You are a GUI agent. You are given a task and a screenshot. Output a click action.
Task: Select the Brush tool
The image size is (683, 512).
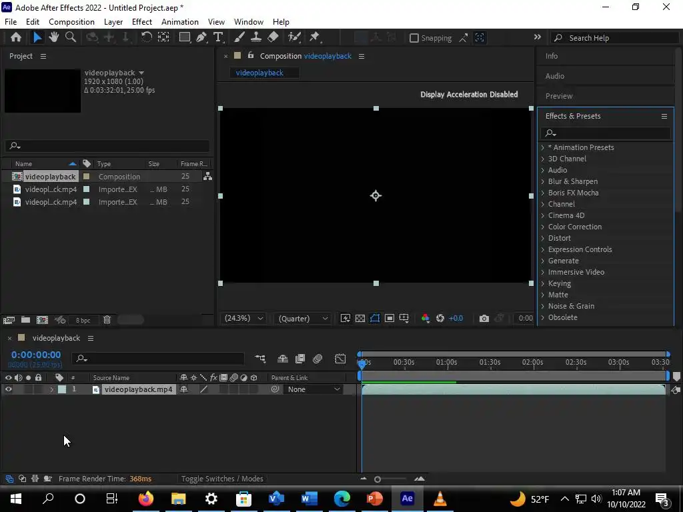[239, 37]
